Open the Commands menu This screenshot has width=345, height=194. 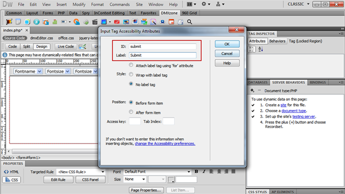click(x=120, y=4)
